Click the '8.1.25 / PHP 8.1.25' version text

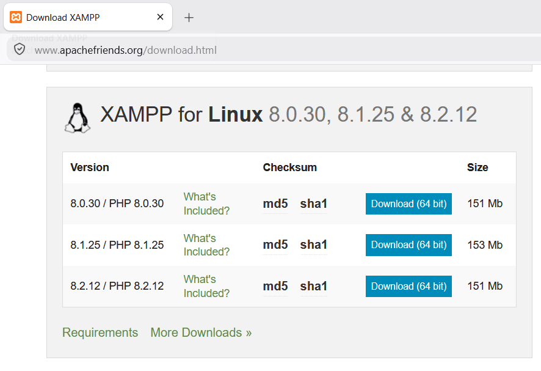point(117,245)
